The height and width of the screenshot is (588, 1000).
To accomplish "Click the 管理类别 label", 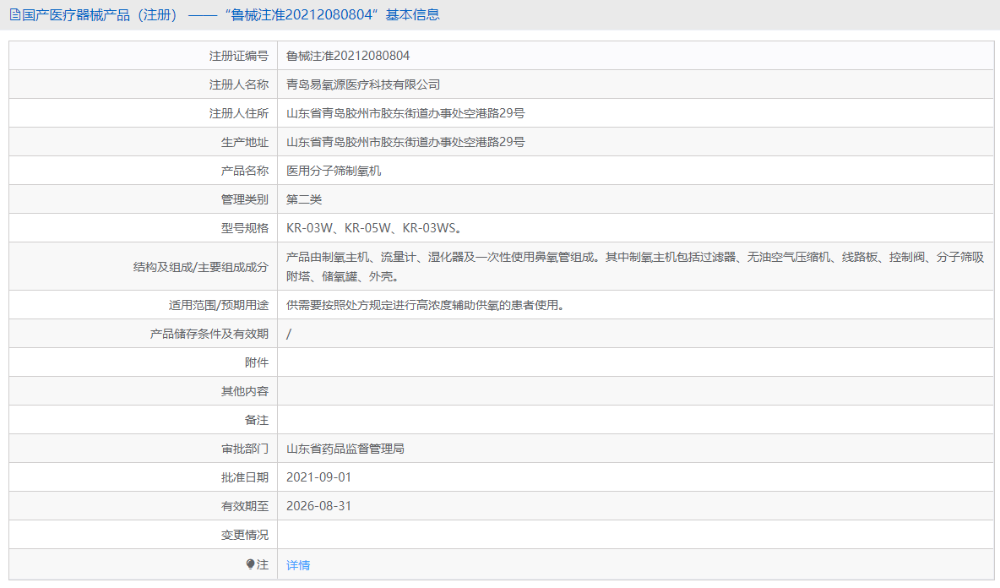I will tap(245, 199).
